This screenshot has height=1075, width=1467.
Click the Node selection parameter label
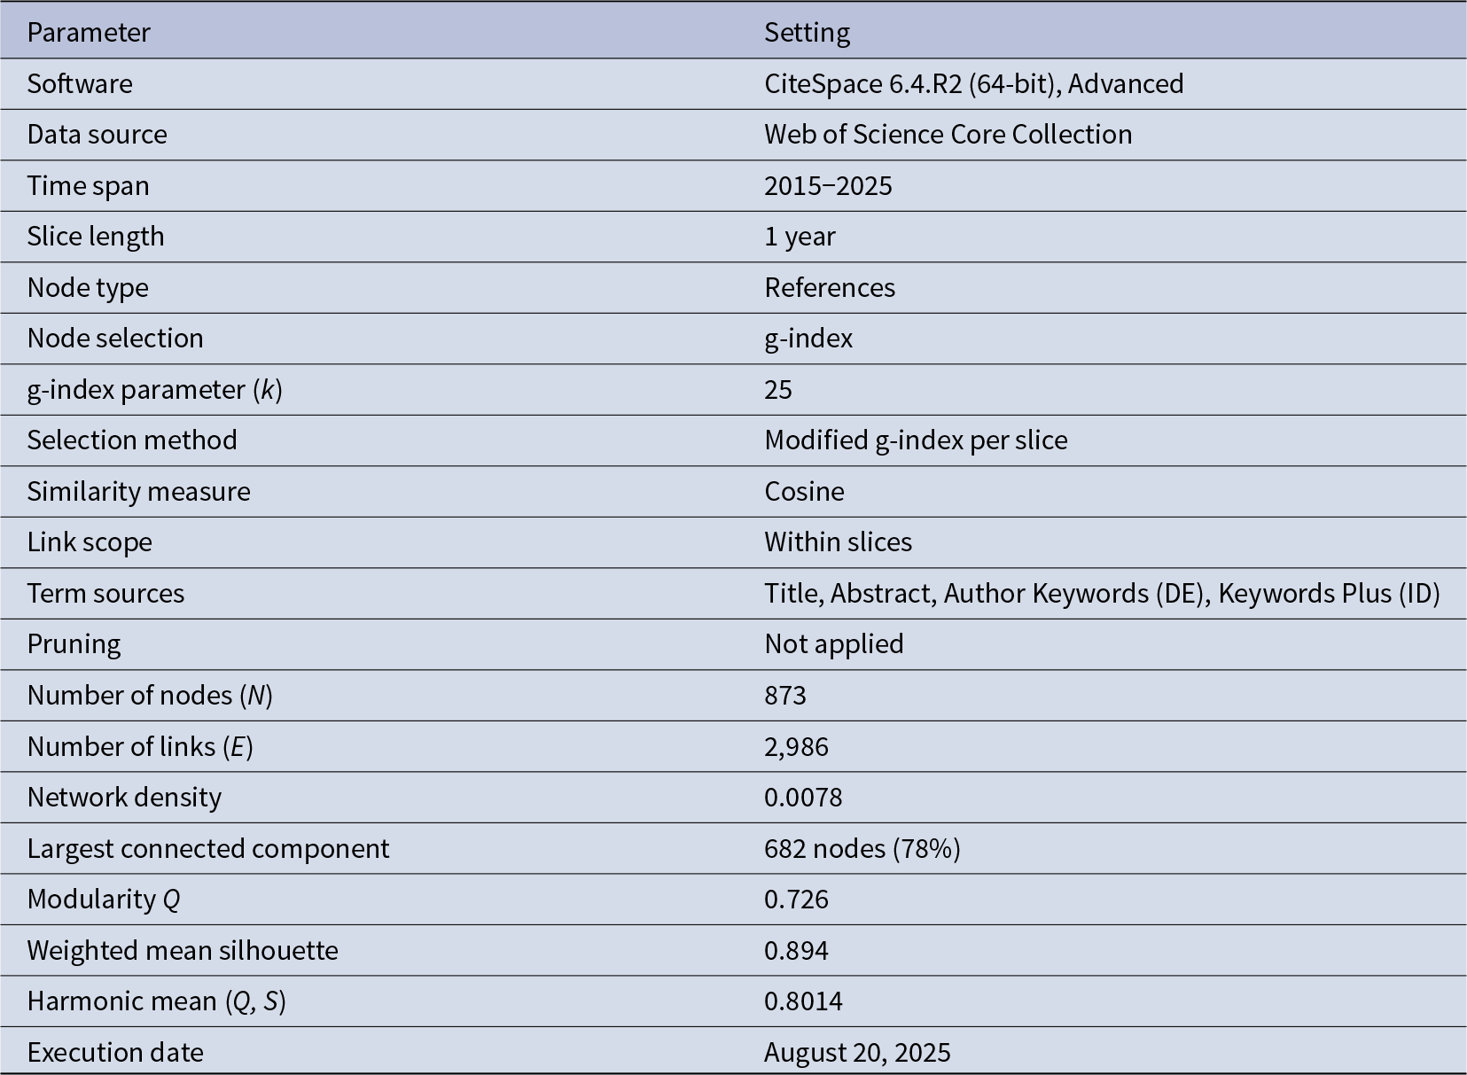(x=115, y=338)
